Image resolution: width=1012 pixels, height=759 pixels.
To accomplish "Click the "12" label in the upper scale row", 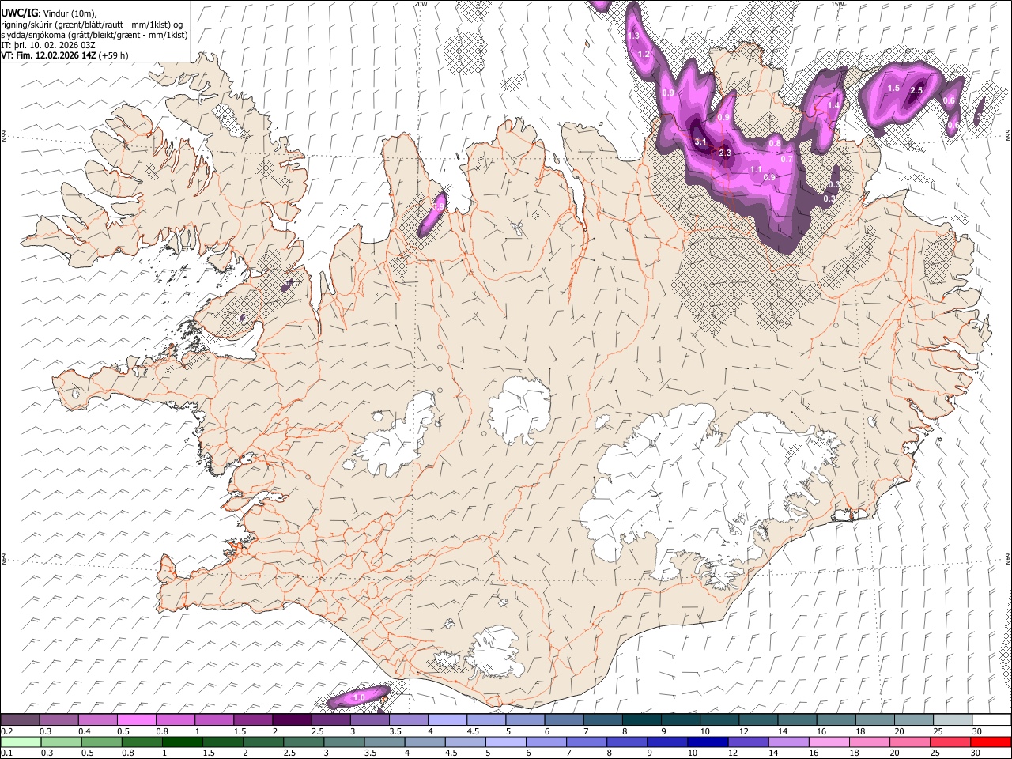I will [x=744, y=731].
